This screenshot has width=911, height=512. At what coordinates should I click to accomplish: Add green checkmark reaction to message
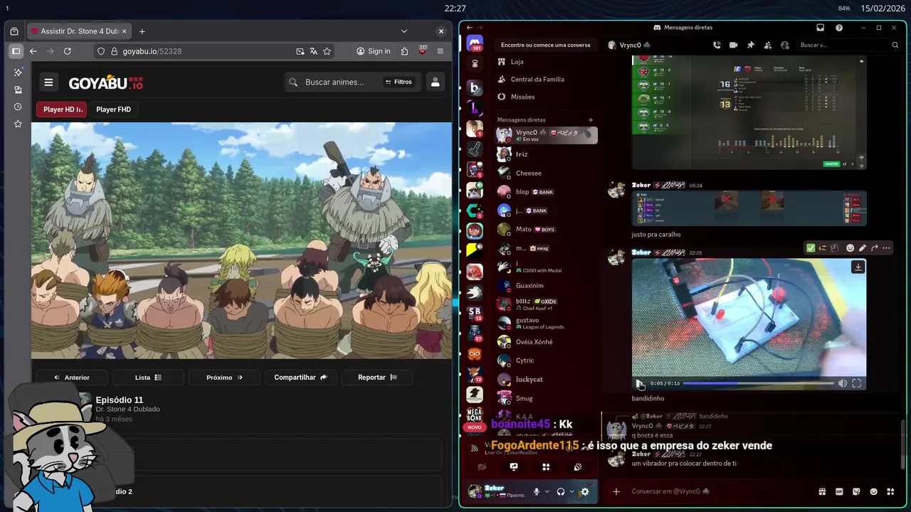[x=810, y=248]
